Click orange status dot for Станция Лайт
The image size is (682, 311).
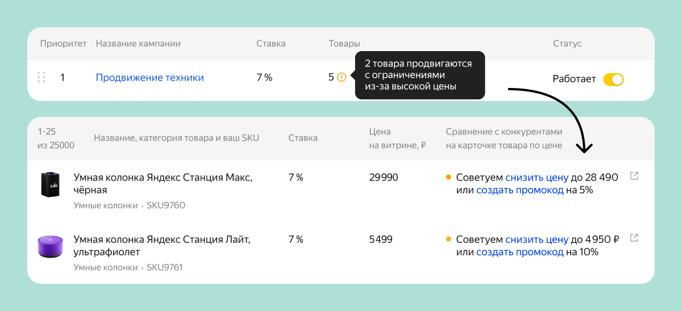[448, 239]
